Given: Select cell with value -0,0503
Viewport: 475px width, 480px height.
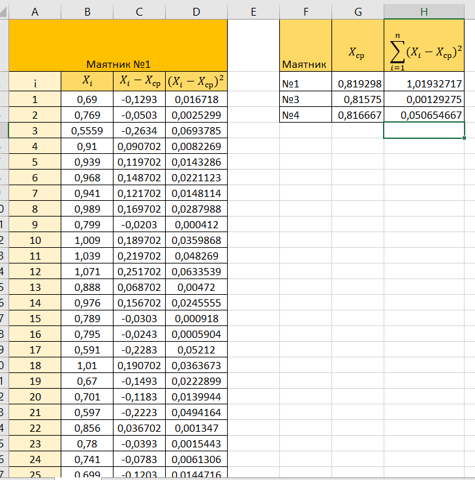Looking at the screenshot, I should tap(140, 115).
